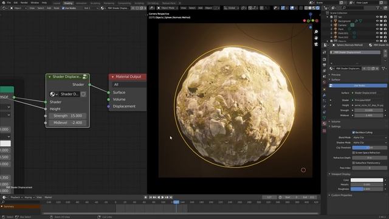
Task: Switch to the Layout workspace tab
Action: click(x=57, y=3)
